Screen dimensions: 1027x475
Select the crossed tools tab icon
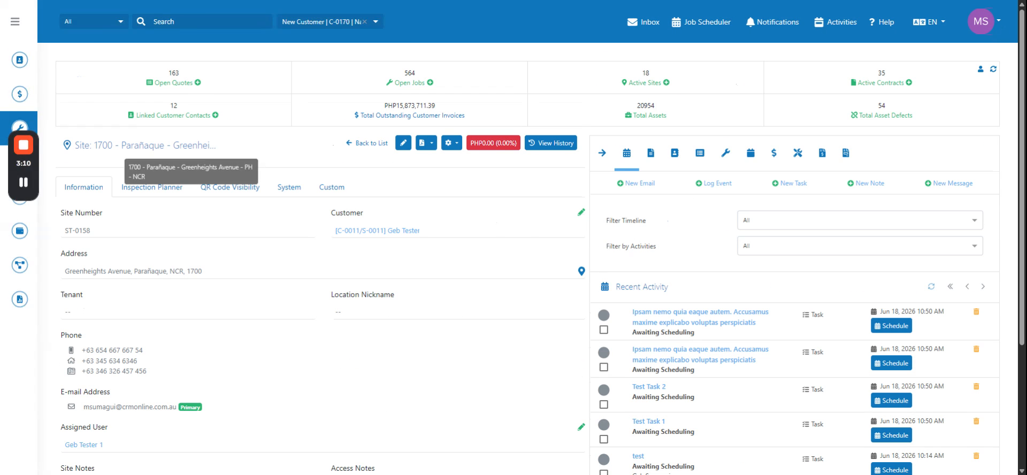click(798, 153)
